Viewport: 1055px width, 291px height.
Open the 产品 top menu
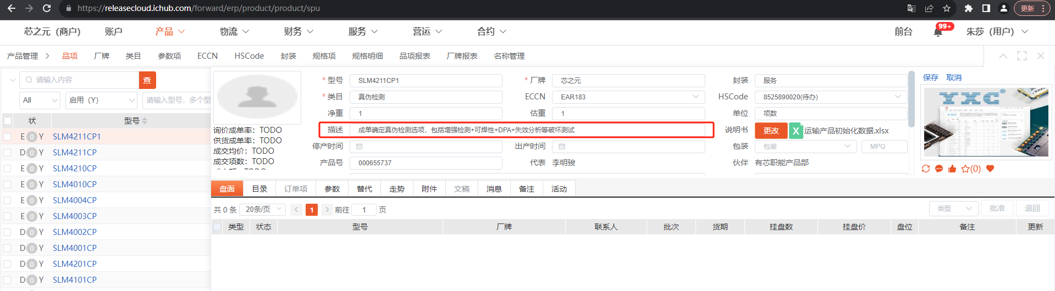(x=170, y=32)
